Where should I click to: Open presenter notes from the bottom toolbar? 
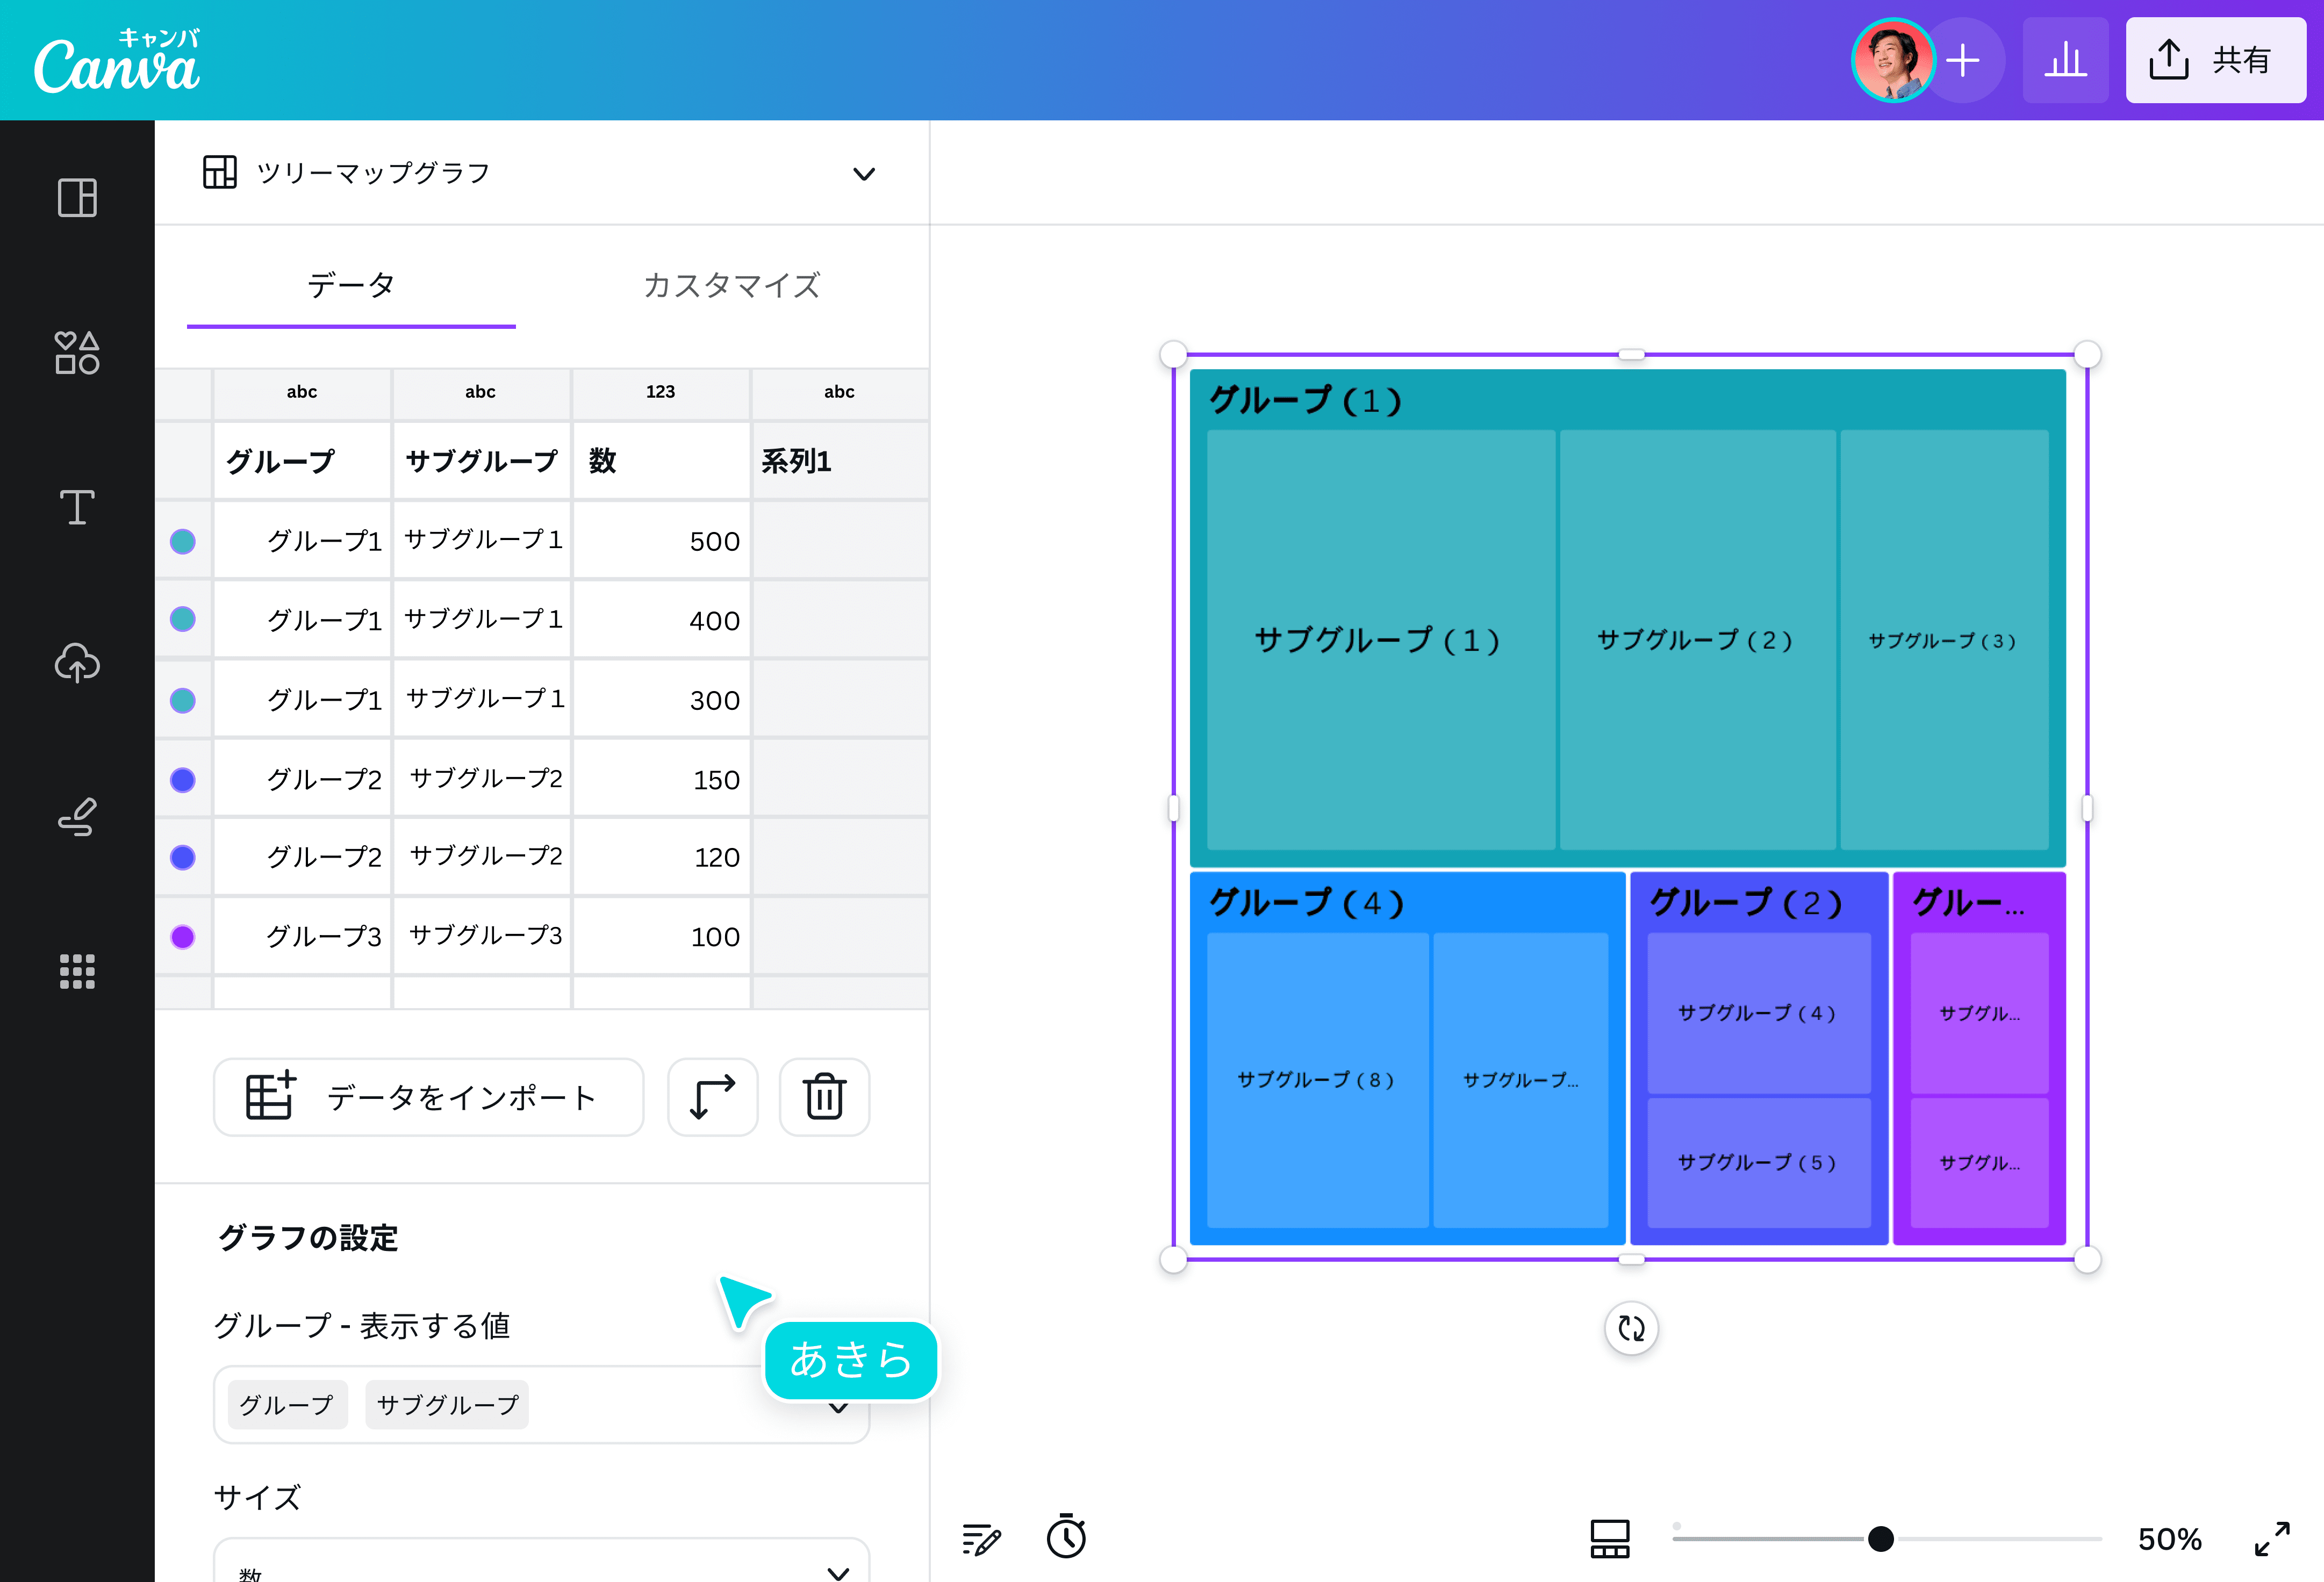[x=982, y=1538]
